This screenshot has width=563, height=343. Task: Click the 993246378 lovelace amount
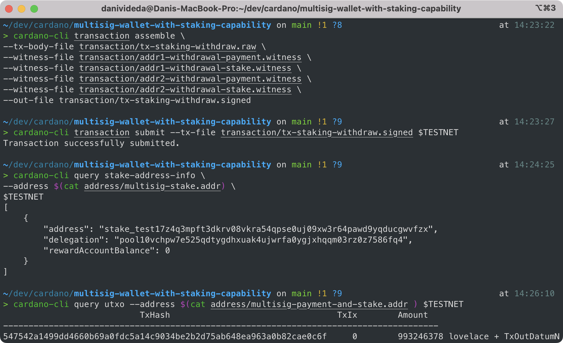click(443, 337)
